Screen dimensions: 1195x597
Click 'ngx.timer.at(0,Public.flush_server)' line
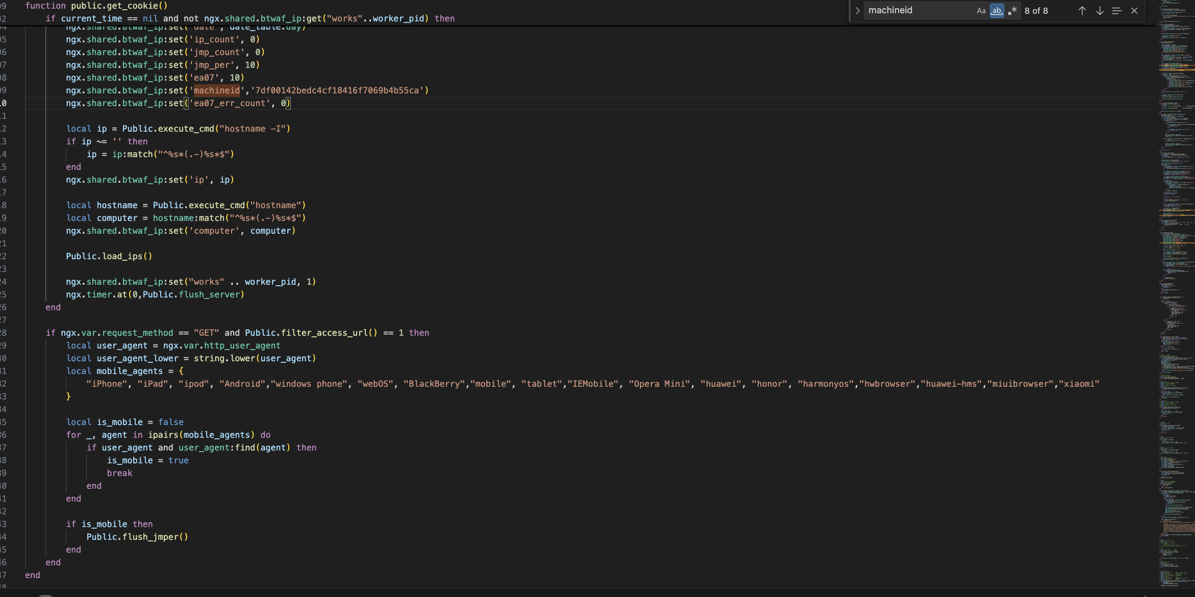pos(155,294)
